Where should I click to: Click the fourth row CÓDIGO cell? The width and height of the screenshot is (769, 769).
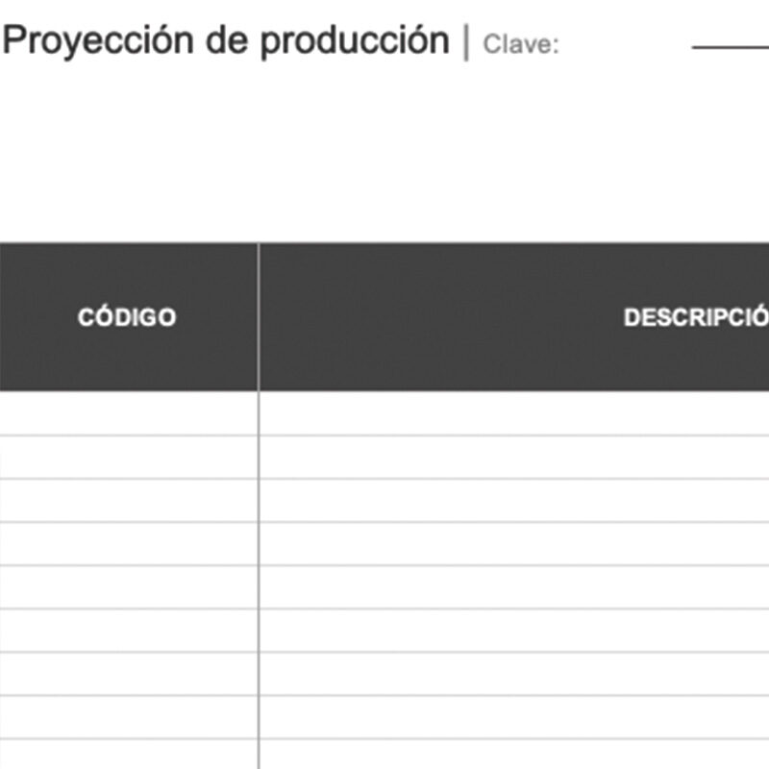point(128,543)
